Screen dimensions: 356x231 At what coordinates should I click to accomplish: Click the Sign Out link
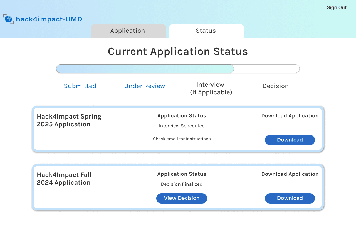click(337, 7)
